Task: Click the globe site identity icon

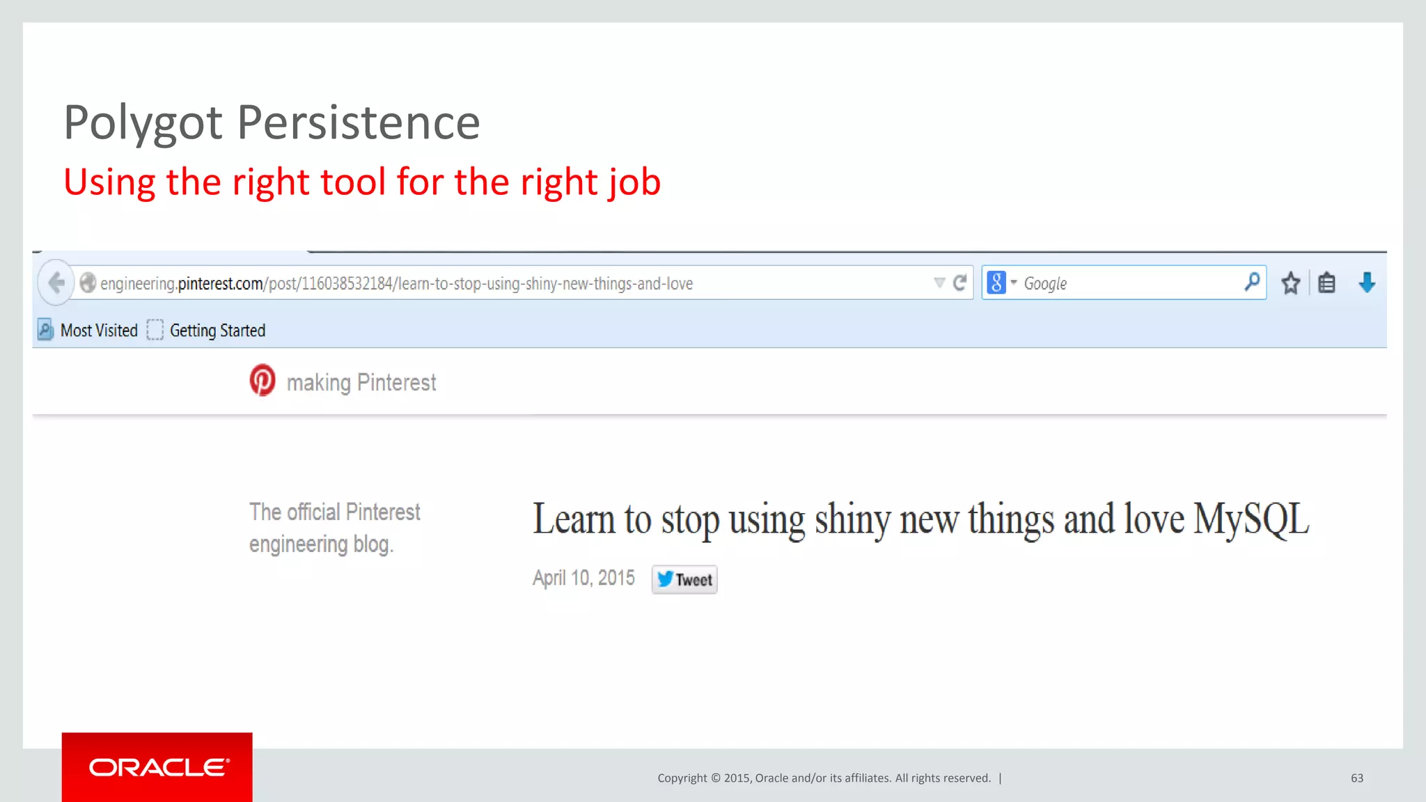Action: 88,283
